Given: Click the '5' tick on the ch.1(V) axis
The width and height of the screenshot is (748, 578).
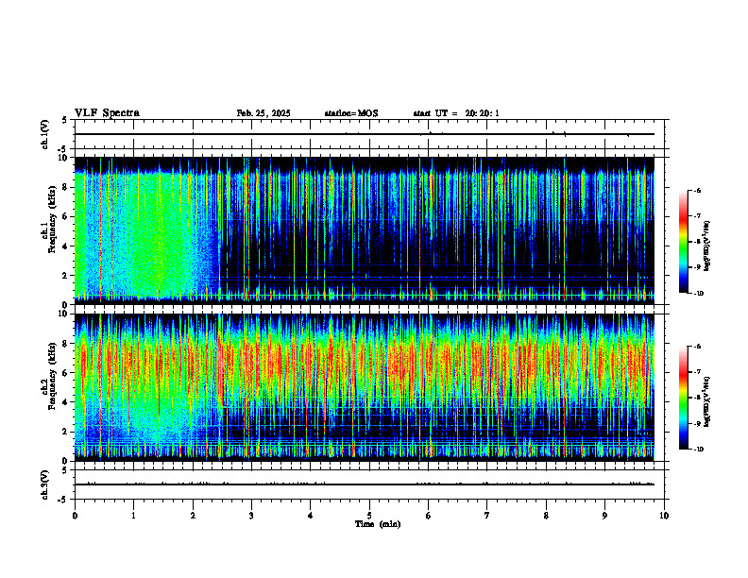Looking at the screenshot, I should coord(64,120).
